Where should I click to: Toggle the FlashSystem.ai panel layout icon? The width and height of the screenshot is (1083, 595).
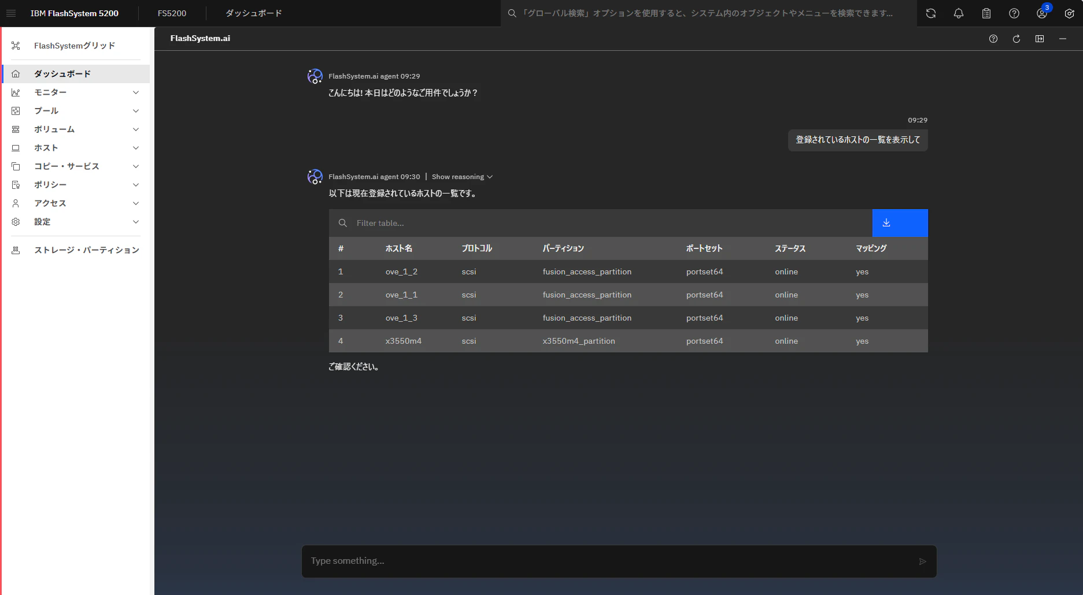coord(1040,39)
